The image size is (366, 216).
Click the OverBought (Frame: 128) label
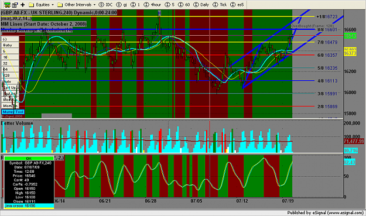(x=312, y=26)
